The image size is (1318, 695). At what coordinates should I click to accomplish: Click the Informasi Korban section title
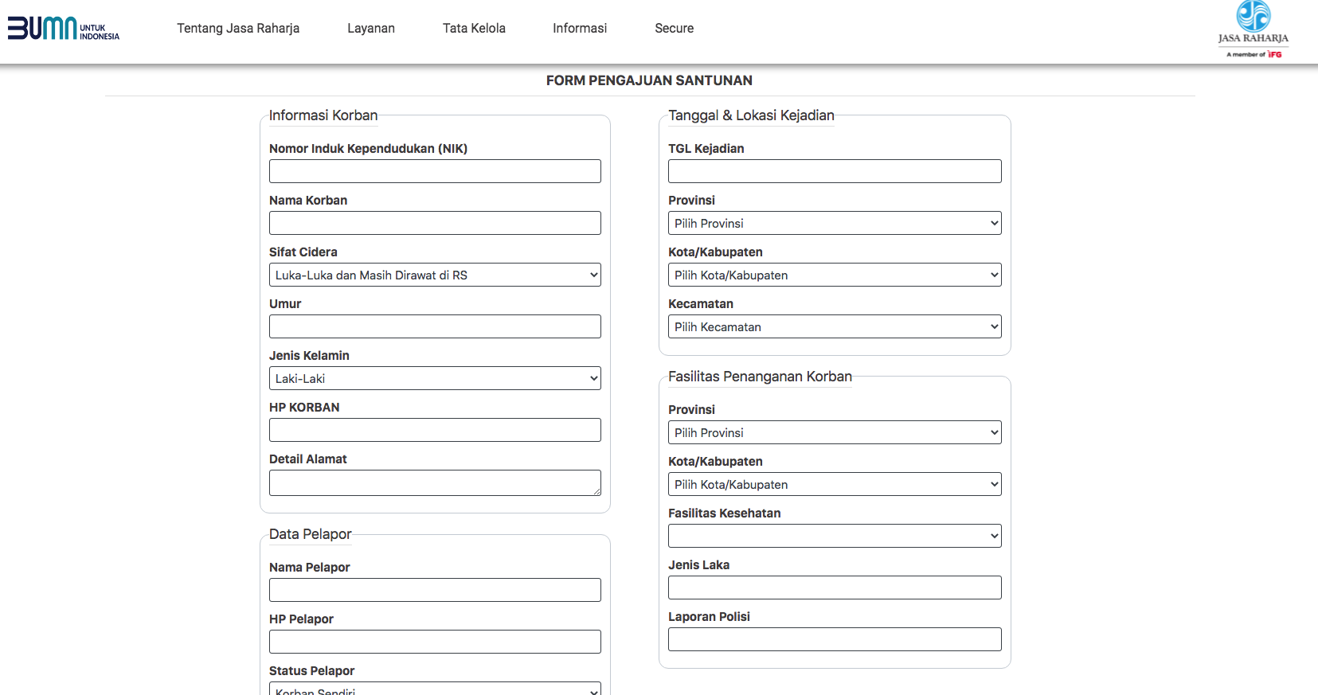click(323, 115)
